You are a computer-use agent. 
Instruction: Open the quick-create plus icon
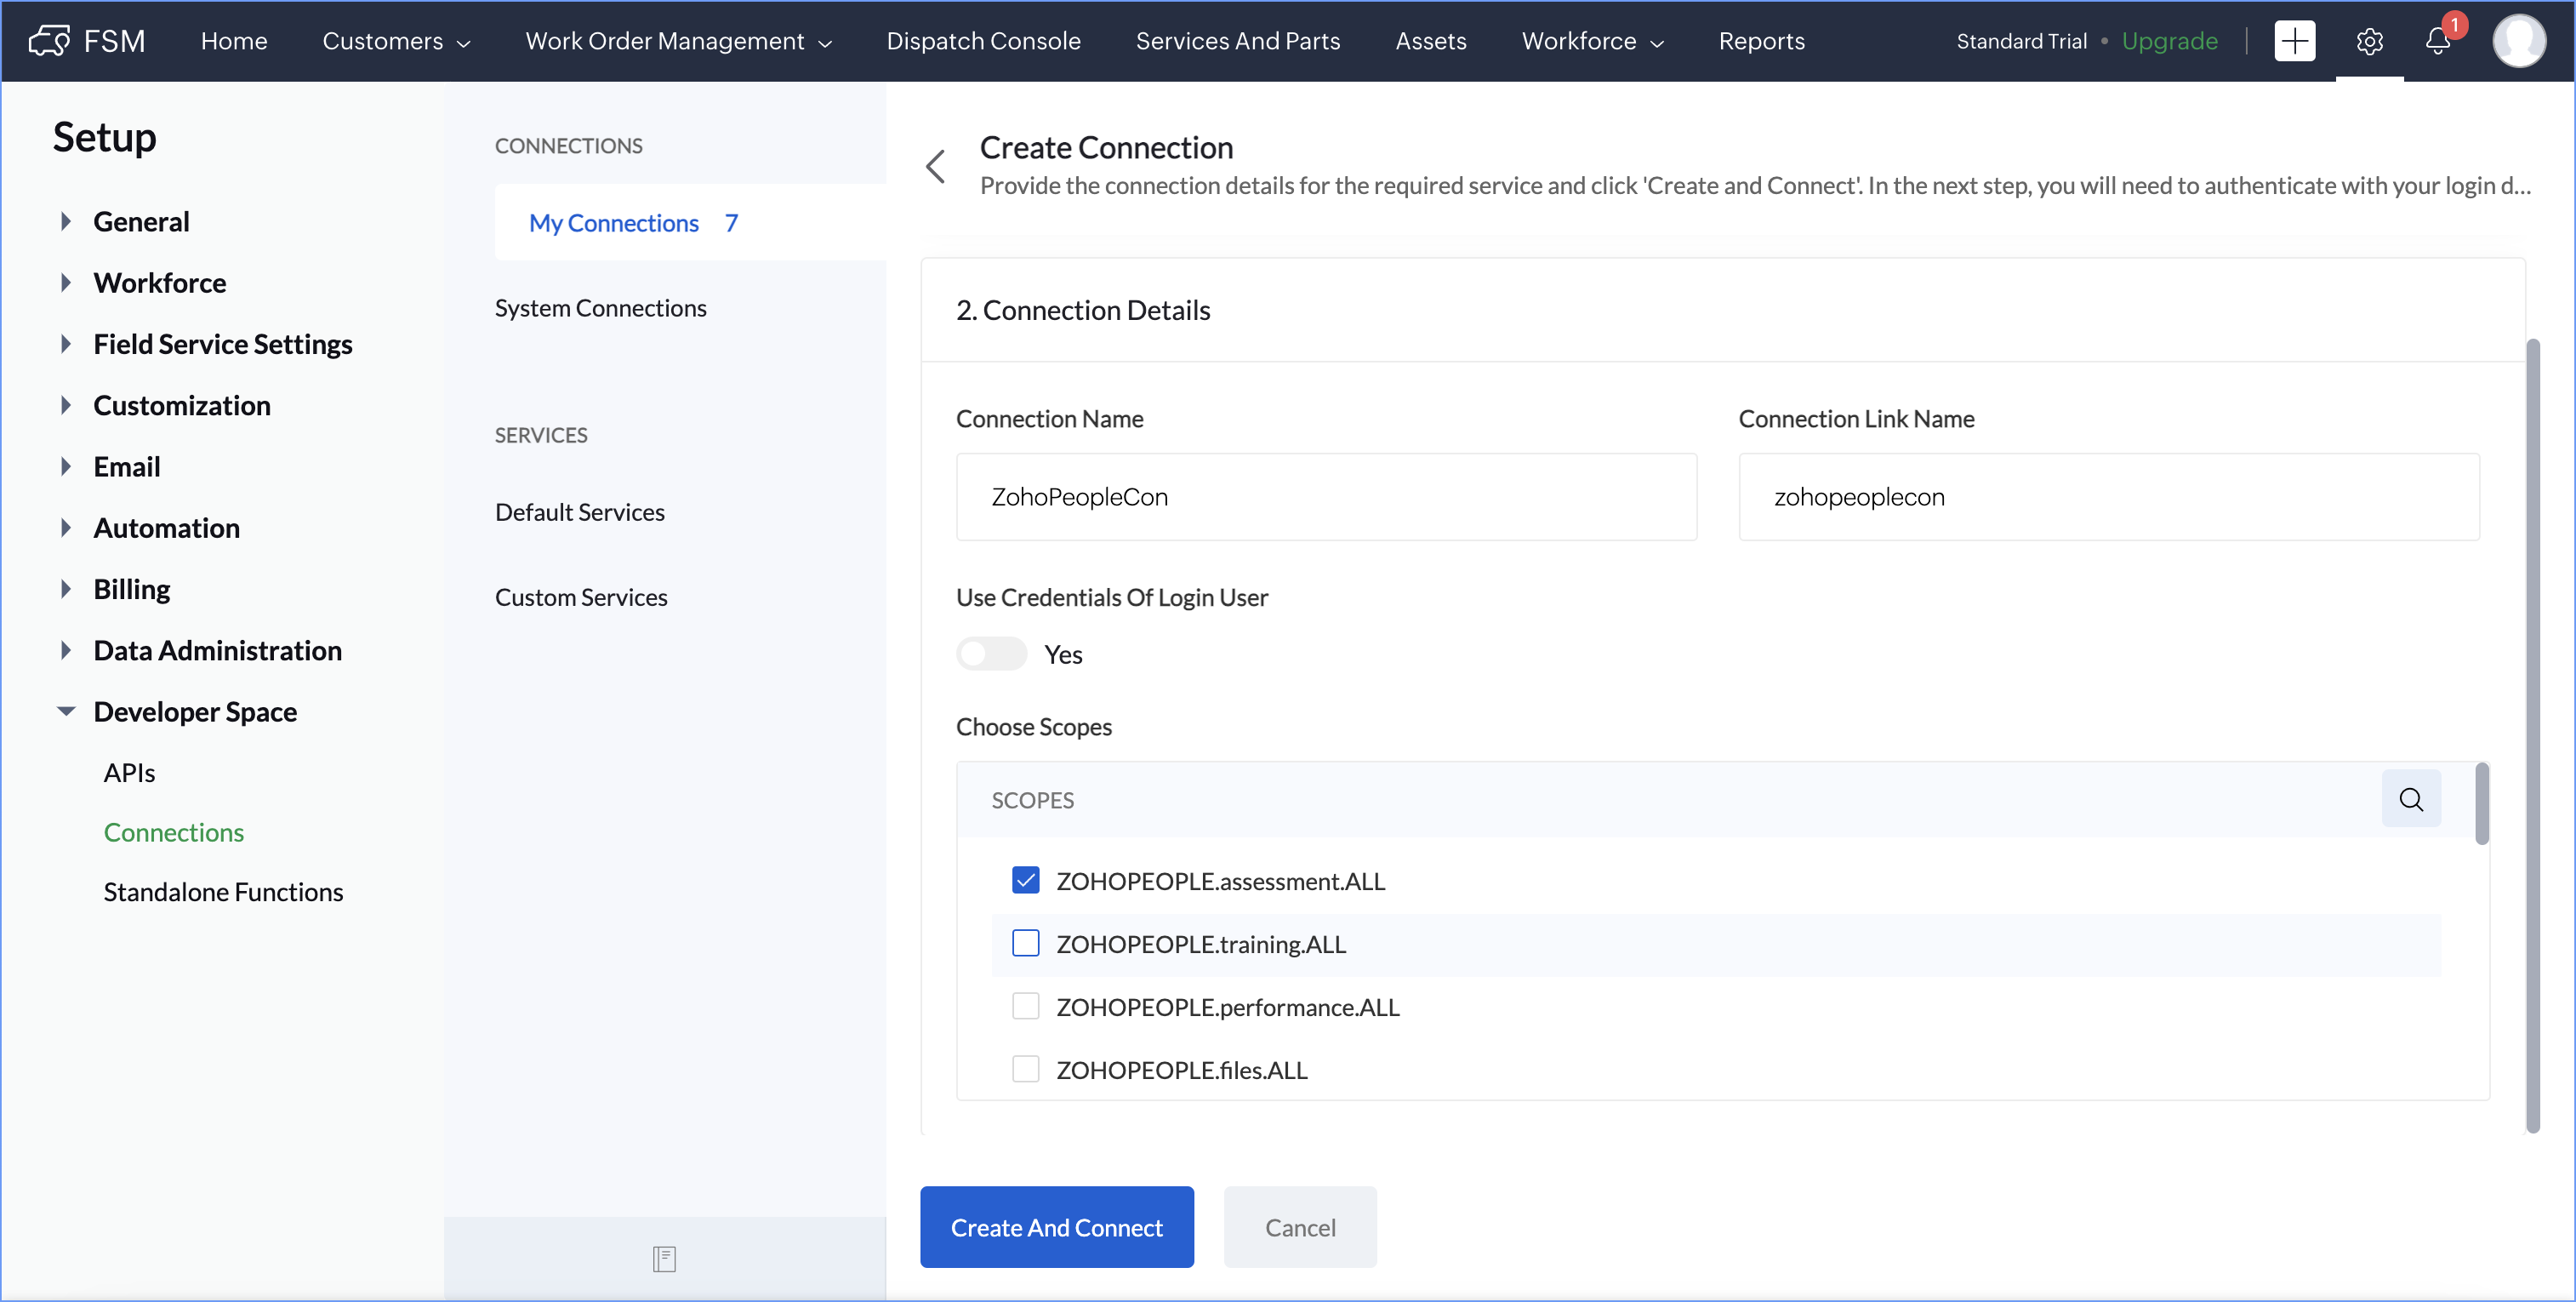[x=2294, y=41]
